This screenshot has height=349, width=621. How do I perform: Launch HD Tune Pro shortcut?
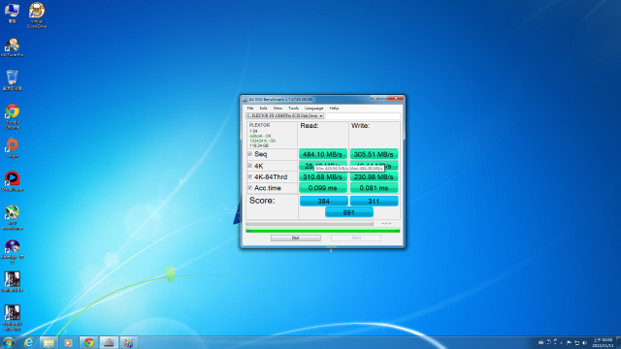13,48
